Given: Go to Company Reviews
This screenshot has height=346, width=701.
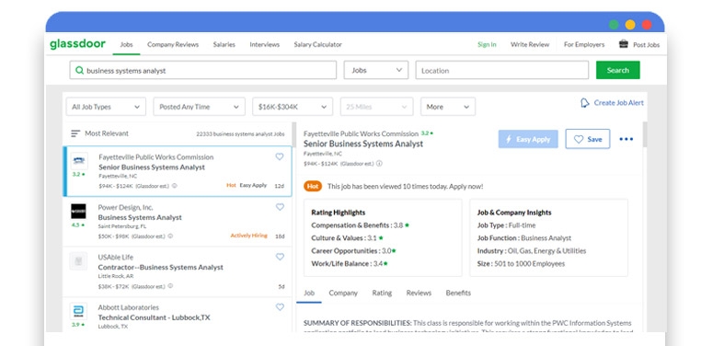Looking at the screenshot, I should pos(173,45).
